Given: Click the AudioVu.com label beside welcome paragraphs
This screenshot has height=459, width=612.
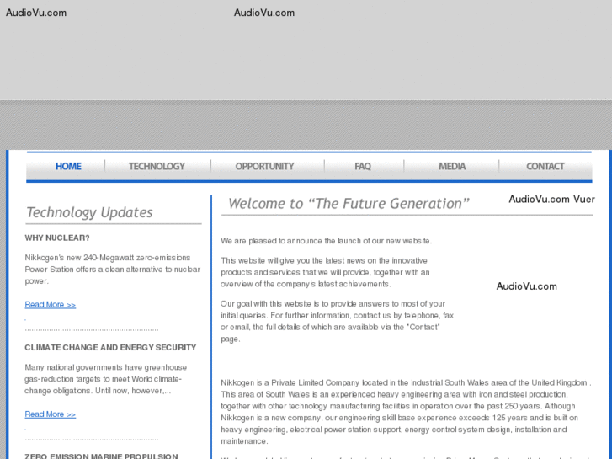Looking at the screenshot, I should tap(526, 286).
